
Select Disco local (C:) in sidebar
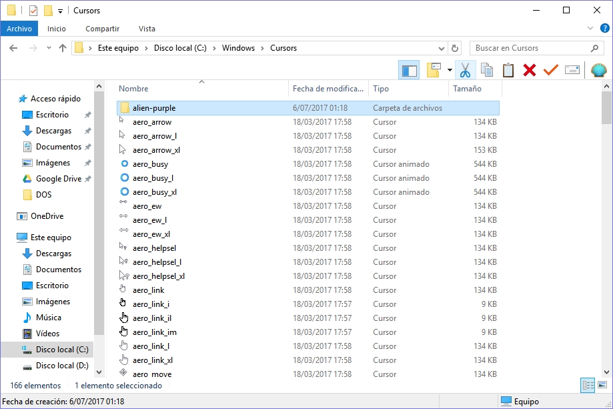(x=62, y=350)
